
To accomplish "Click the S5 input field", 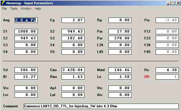I will pyautogui.click(x=73, y=52).
